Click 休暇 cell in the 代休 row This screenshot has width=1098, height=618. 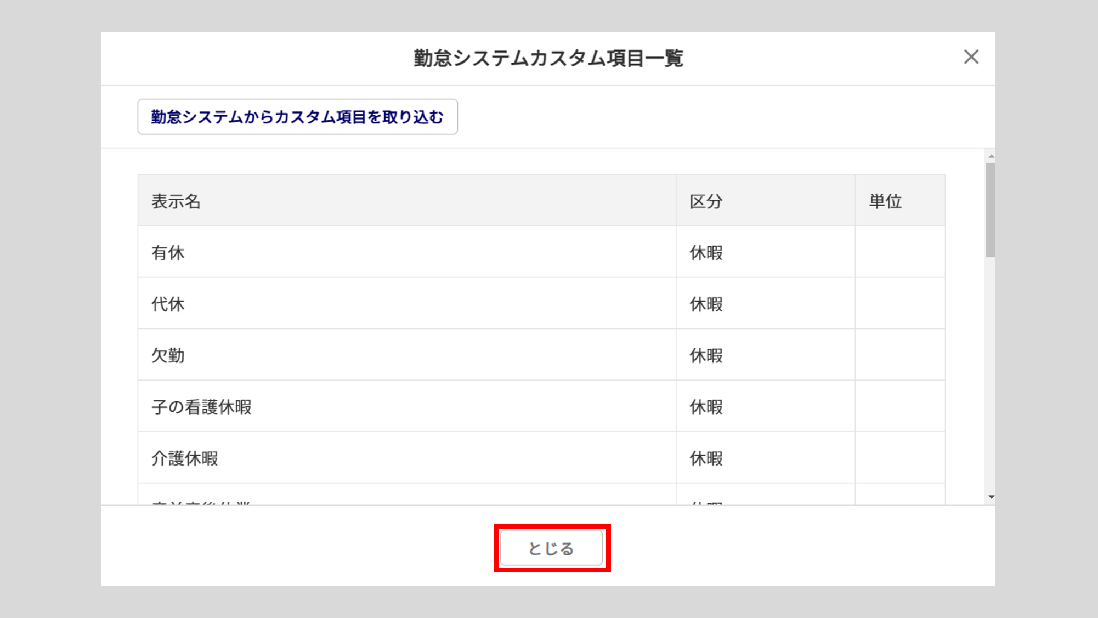(766, 304)
